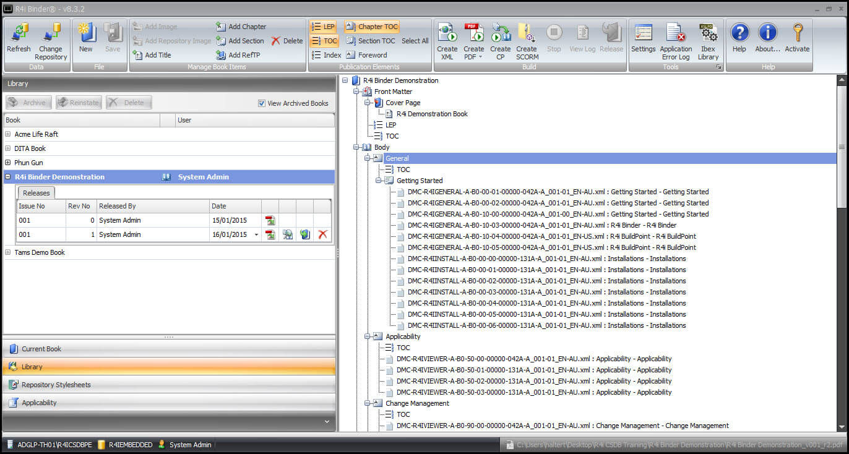The width and height of the screenshot is (849, 454).
Task: Sort by Released By column header
Action: 153,206
